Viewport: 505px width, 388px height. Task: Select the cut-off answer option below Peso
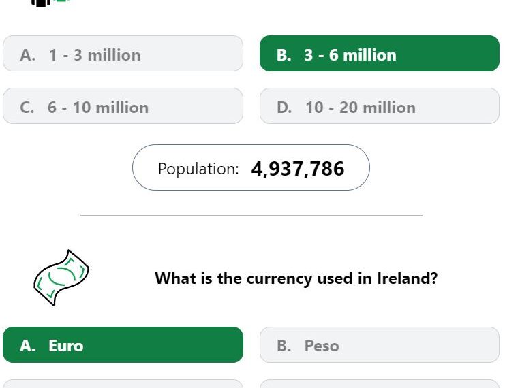point(380,384)
